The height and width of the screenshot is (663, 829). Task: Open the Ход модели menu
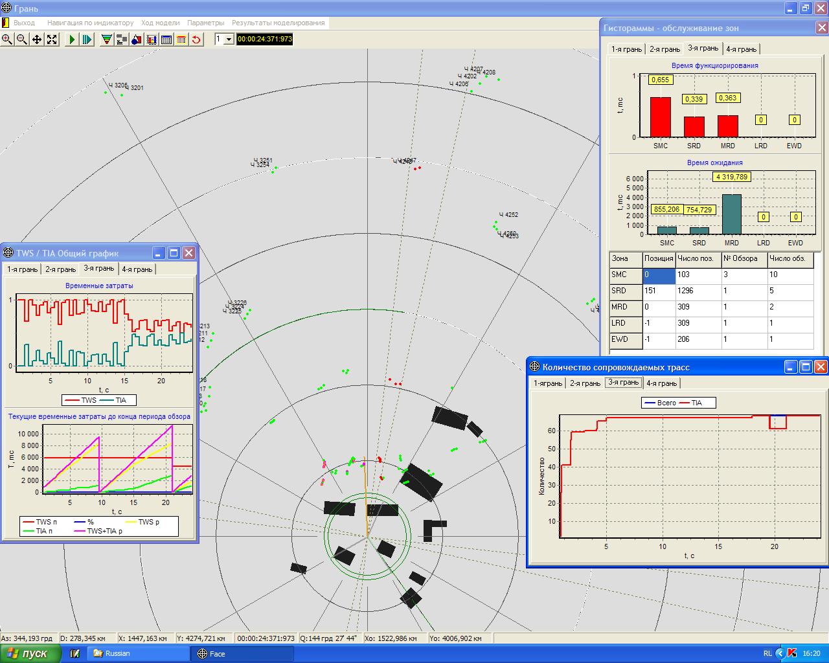tap(160, 23)
